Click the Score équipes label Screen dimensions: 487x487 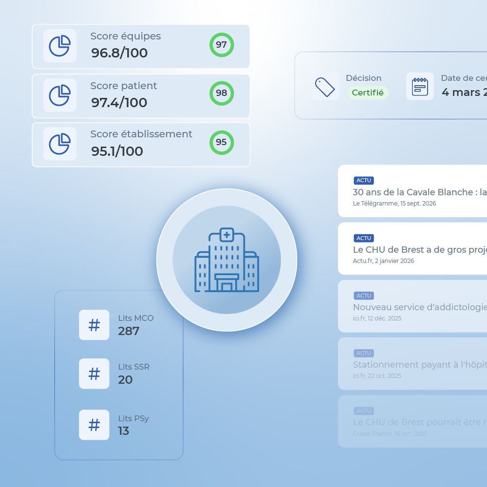tap(126, 37)
